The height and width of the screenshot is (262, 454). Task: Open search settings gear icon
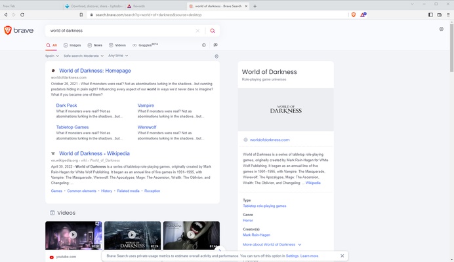[x=442, y=29]
